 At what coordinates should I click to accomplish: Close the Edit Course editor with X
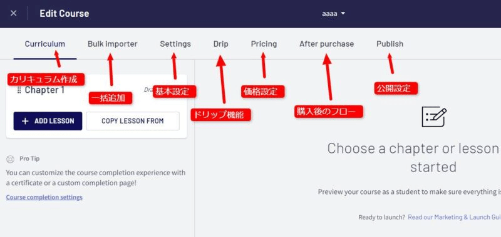click(x=13, y=13)
